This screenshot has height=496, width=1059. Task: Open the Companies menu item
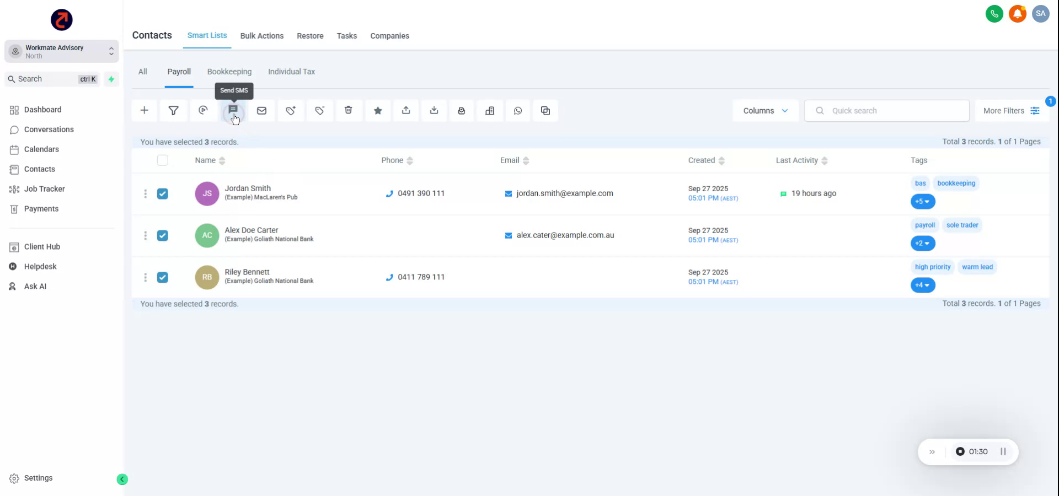pyautogui.click(x=389, y=36)
